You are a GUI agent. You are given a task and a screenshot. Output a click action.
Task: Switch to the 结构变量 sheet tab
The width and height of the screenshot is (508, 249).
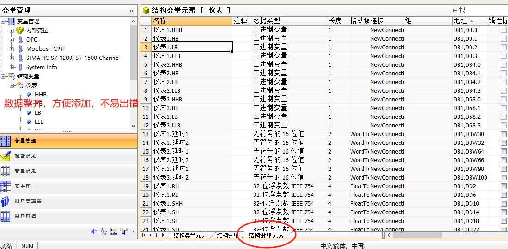[227, 236]
